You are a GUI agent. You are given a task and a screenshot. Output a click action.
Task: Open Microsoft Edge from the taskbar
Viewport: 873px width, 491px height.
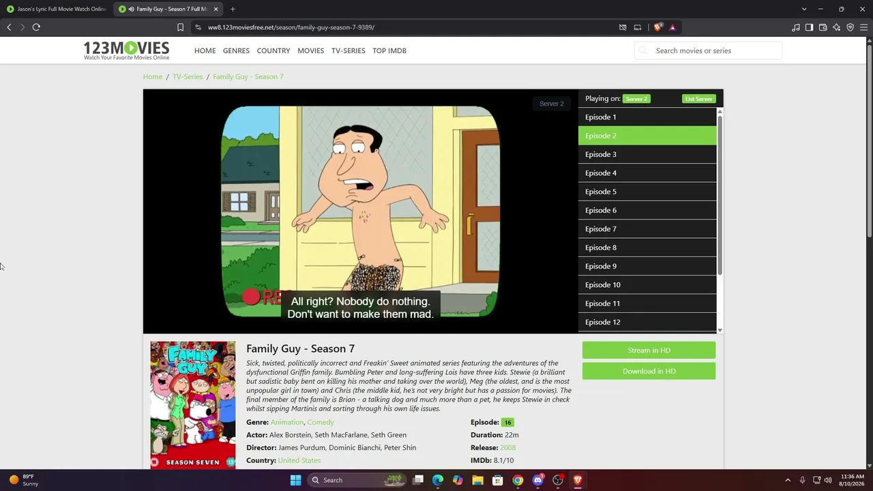(x=438, y=480)
